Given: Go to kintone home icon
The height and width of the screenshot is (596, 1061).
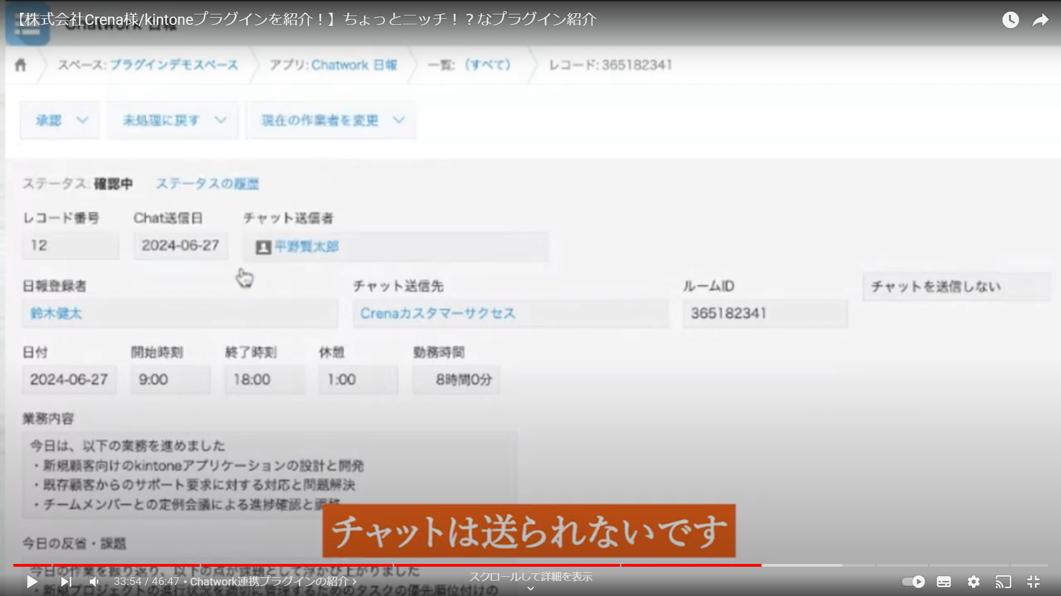Looking at the screenshot, I should (x=20, y=65).
